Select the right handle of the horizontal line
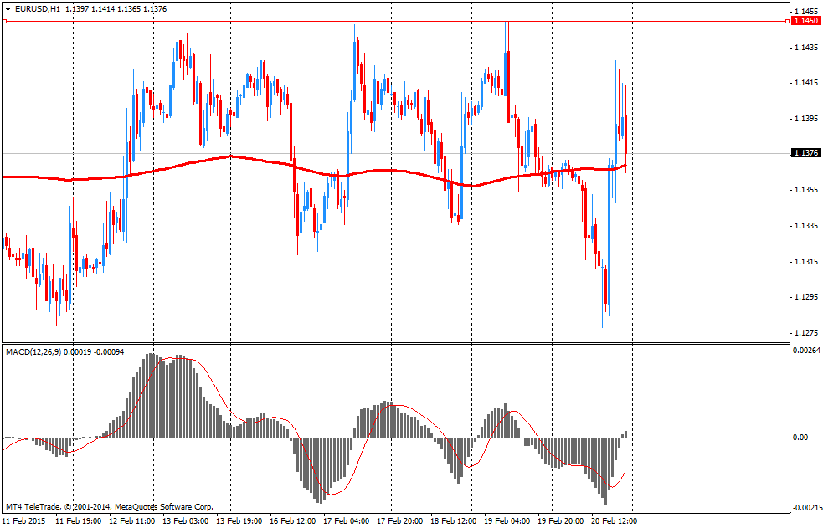This screenshot has height=528, width=823. click(x=786, y=21)
